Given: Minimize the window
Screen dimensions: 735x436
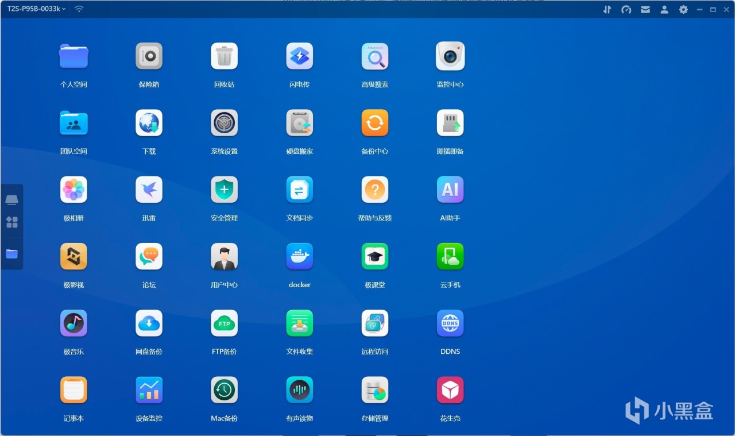Looking at the screenshot, I should tap(699, 10).
